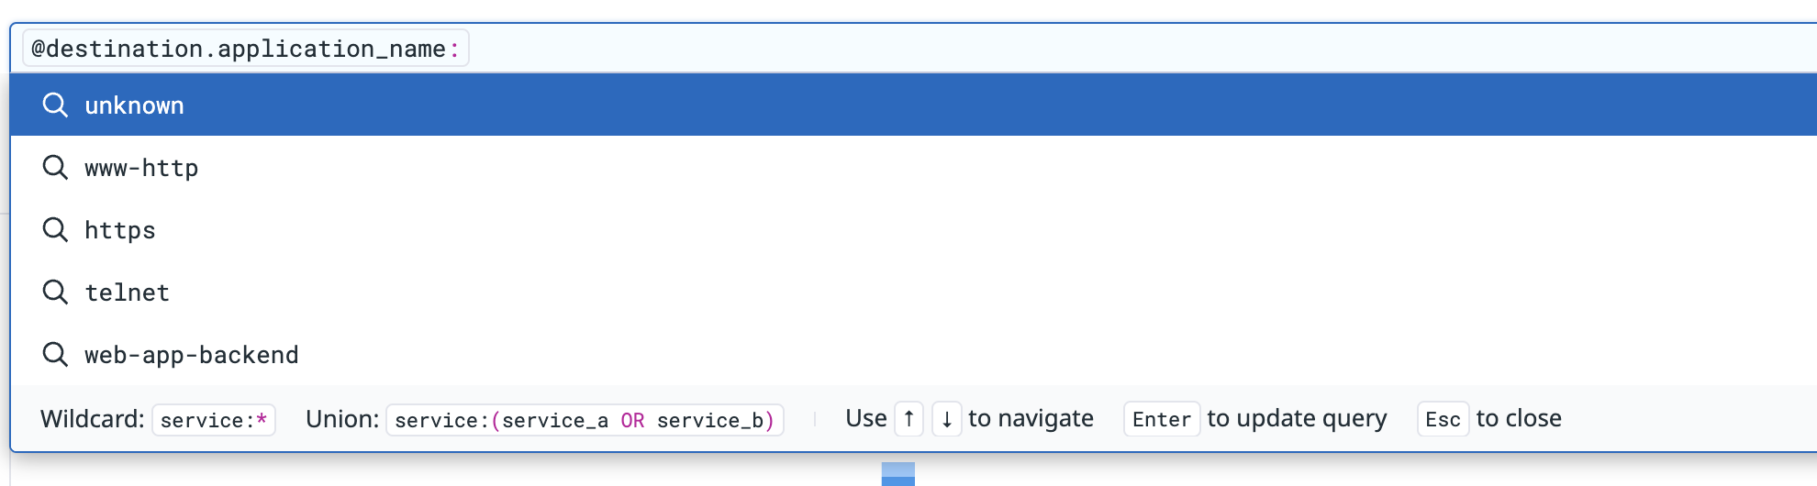Image resolution: width=1817 pixels, height=486 pixels.
Task: Click the Wildcard label in the footer
Action: 93,419
